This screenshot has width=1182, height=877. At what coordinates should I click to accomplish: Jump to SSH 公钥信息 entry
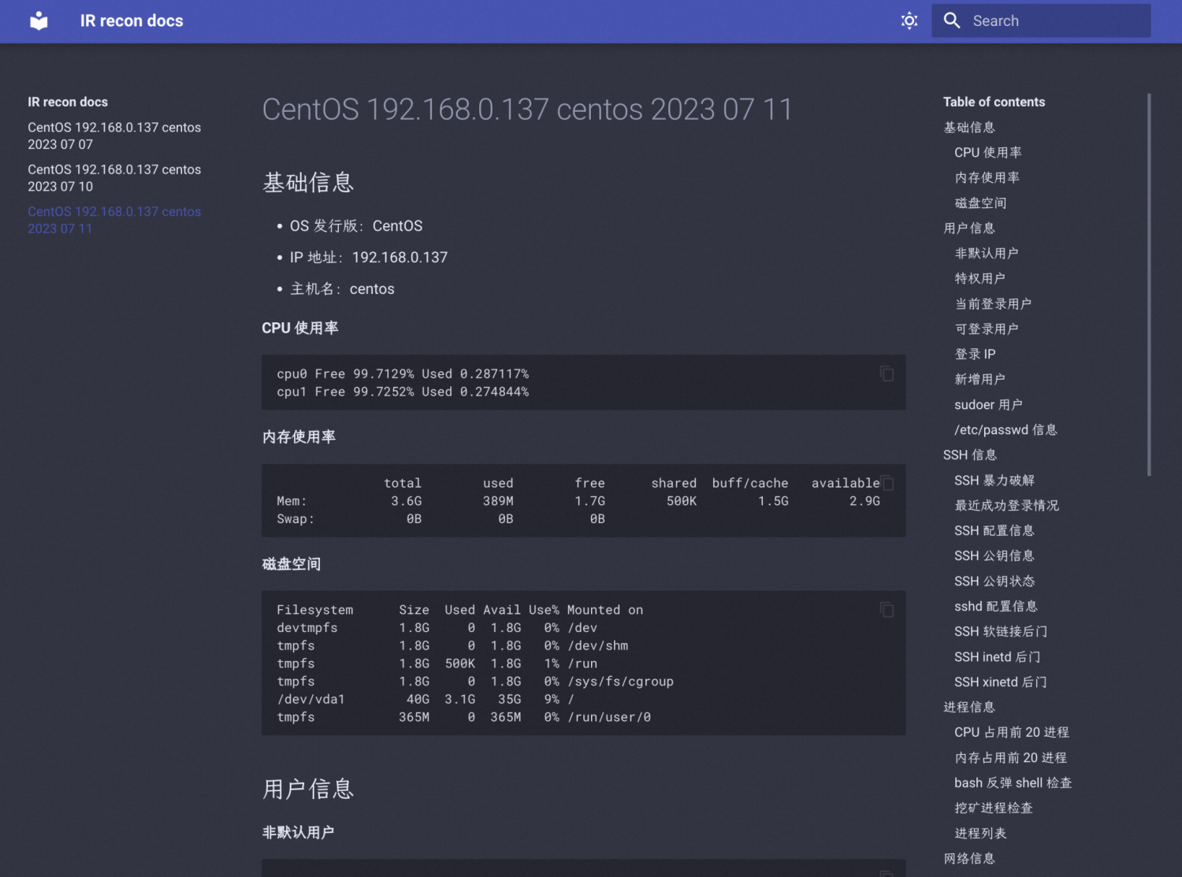994,556
